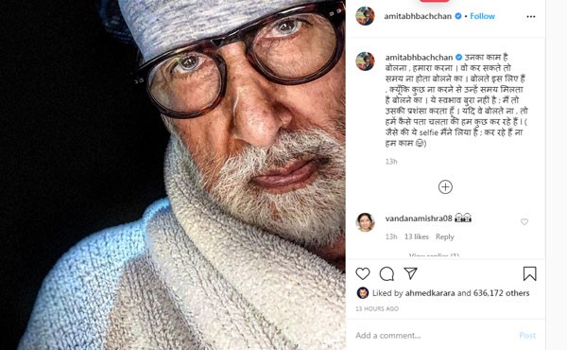
Task: Click the blue Follow link
Action: pos(482,16)
